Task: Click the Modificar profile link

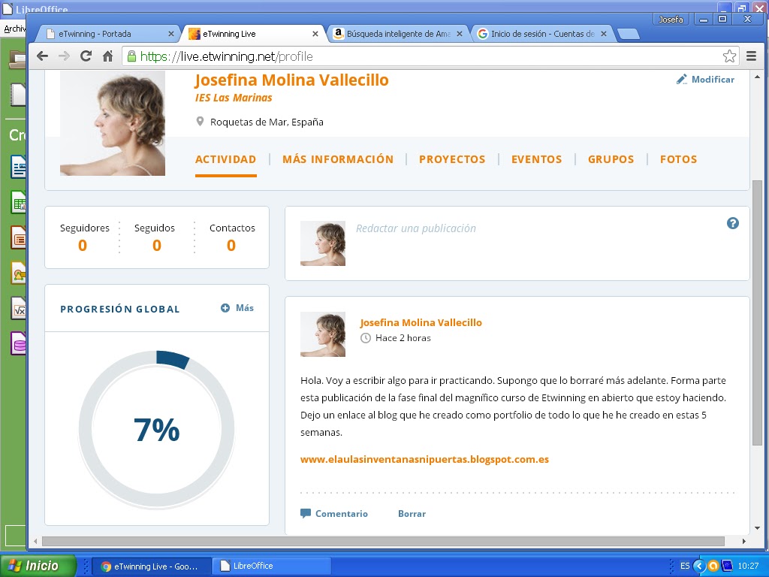Action: [x=713, y=80]
